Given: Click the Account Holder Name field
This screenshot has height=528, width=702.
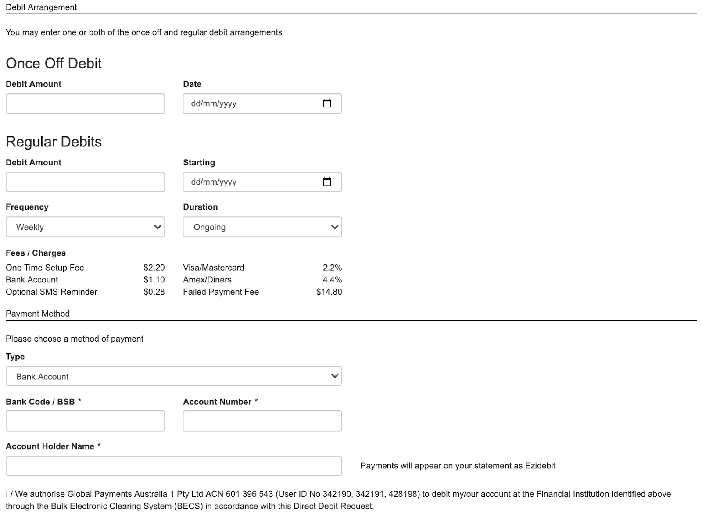Looking at the screenshot, I should click(174, 465).
